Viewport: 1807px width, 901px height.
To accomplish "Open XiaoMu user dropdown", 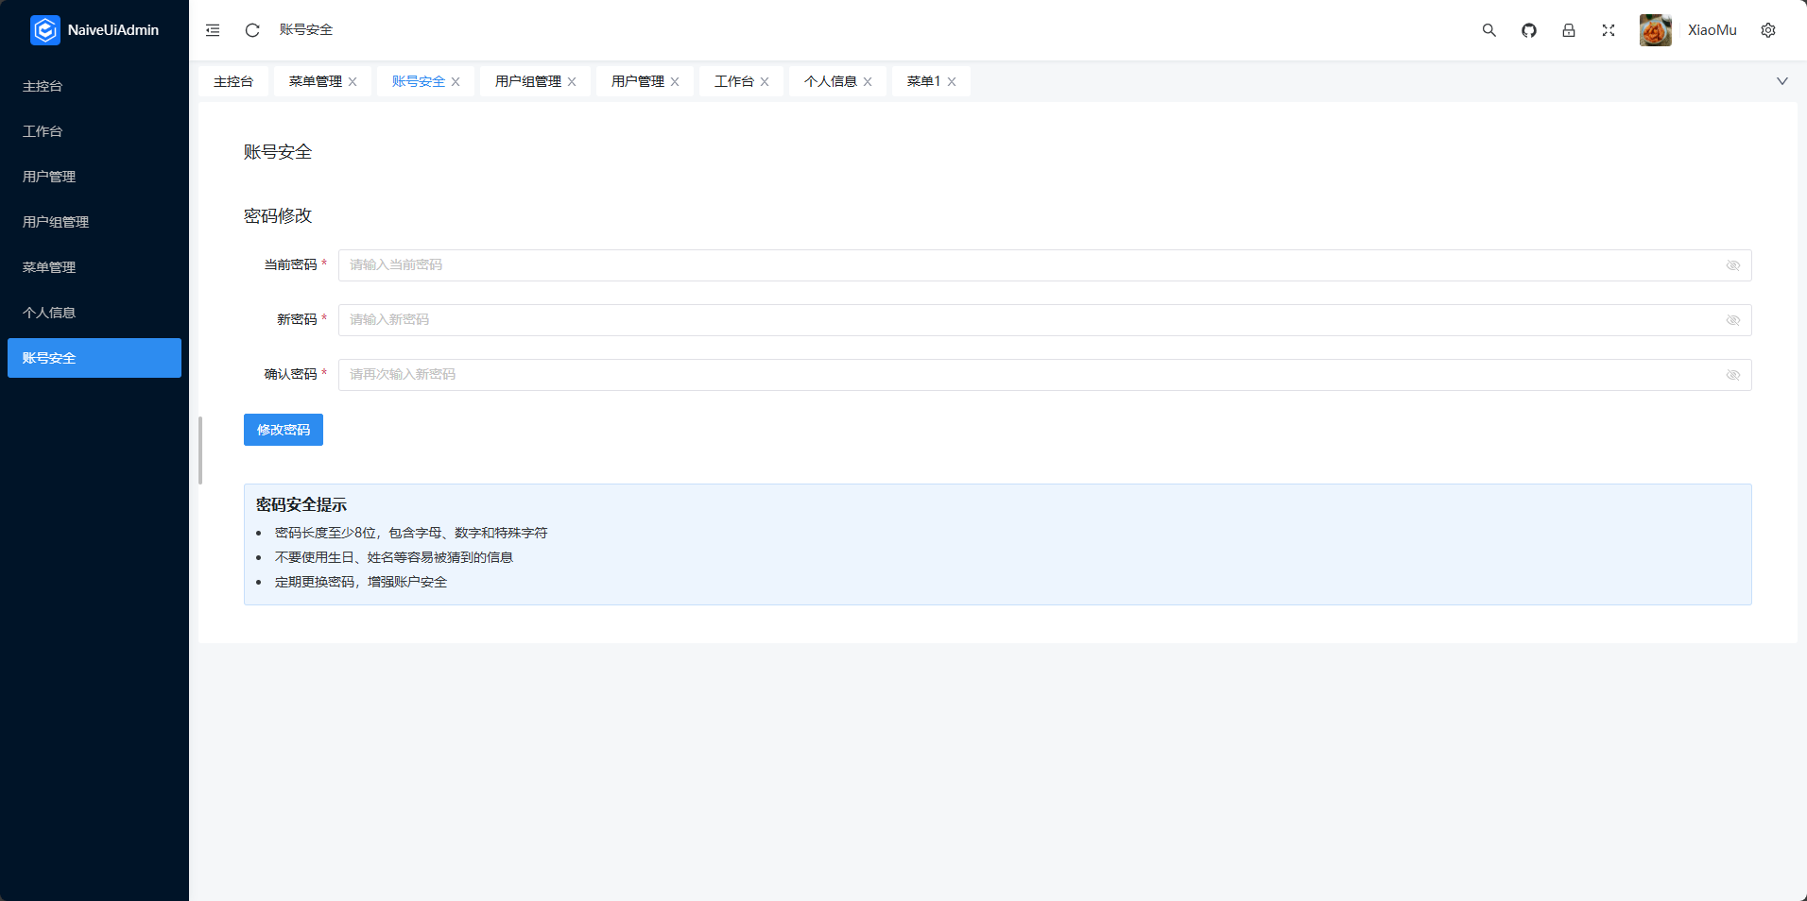I will click(x=1712, y=30).
